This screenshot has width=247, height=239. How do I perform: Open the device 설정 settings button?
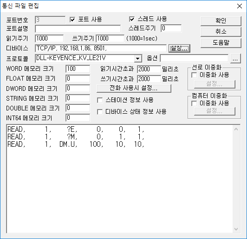[x=179, y=48]
